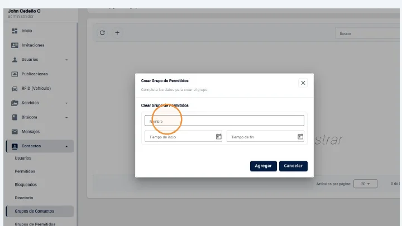This screenshot has height=226, width=402.
Task: Expand the Usuarios sidebar menu arrow
Action: [66, 60]
